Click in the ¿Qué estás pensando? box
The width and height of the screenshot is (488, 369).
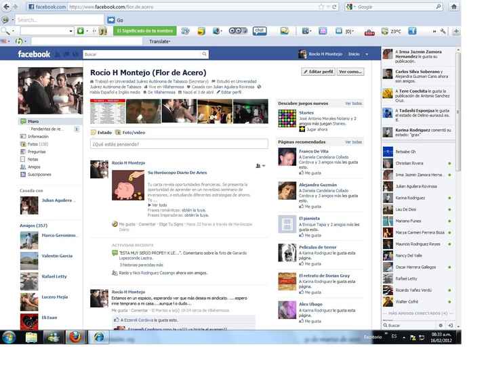pos(179,144)
